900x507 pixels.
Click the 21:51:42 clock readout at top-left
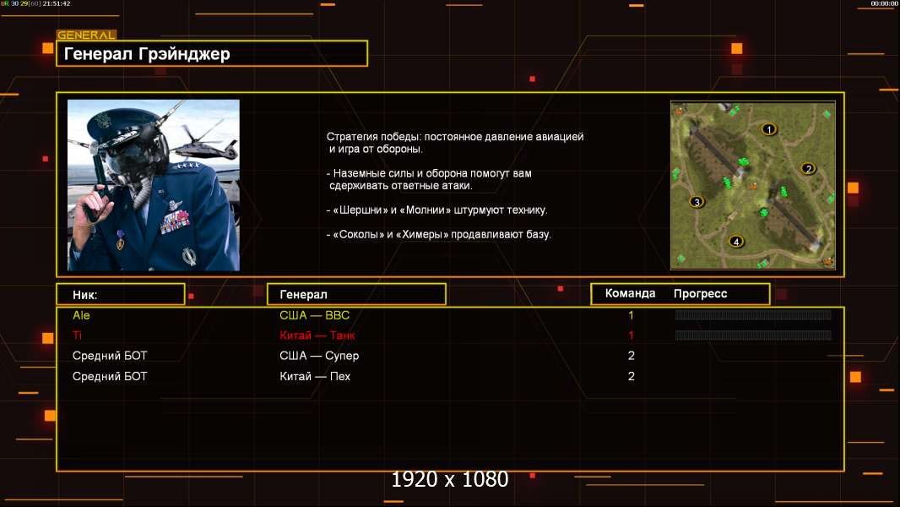point(57,3)
